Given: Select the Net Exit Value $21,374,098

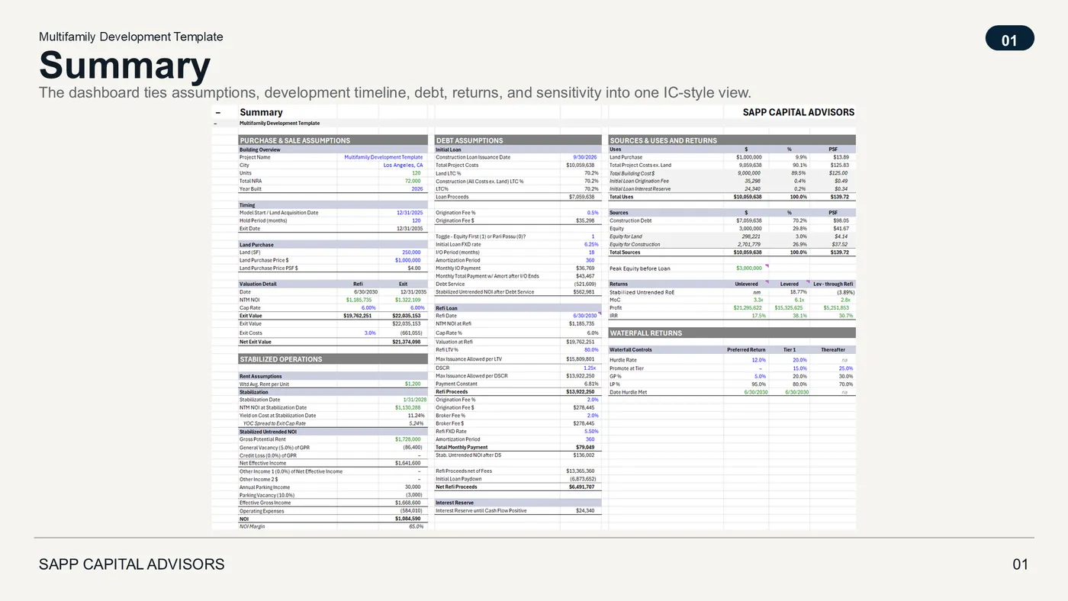Looking at the screenshot, I should [406, 342].
